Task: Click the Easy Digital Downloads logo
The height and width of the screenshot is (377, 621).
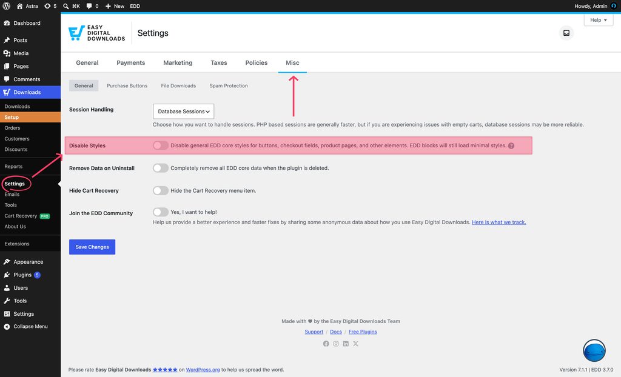Action: (x=96, y=33)
